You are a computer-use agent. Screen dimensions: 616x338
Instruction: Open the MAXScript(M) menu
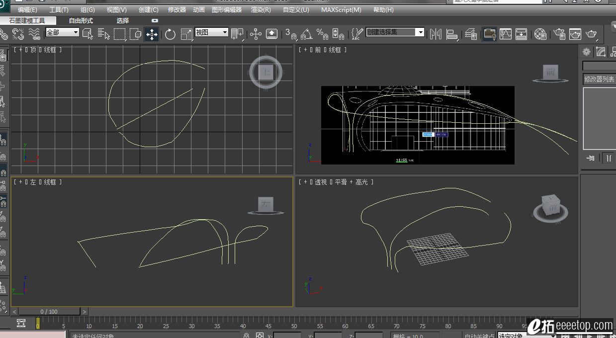341,9
